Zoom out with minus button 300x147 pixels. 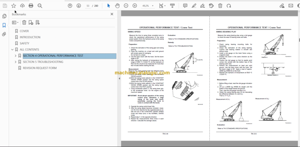click(126, 6)
